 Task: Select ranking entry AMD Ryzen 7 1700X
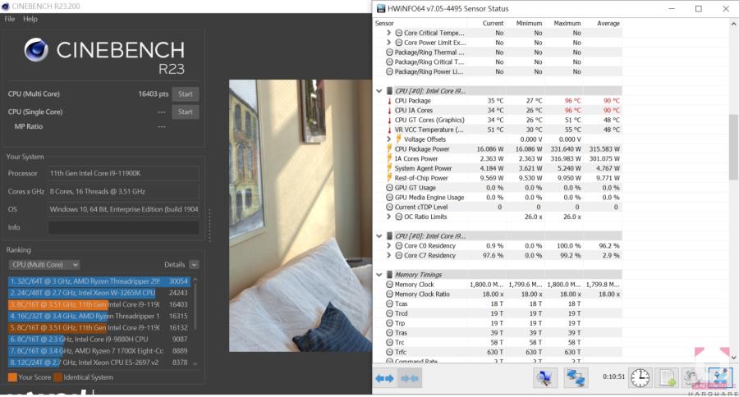click(99, 351)
